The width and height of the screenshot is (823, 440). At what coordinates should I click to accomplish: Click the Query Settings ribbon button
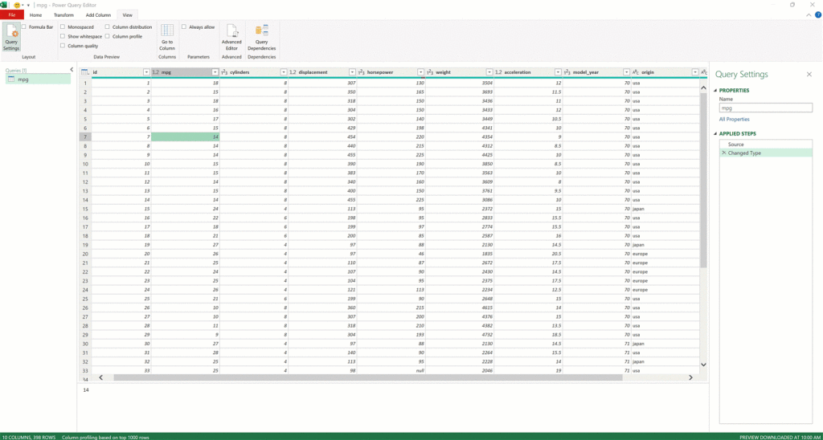(x=11, y=38)
